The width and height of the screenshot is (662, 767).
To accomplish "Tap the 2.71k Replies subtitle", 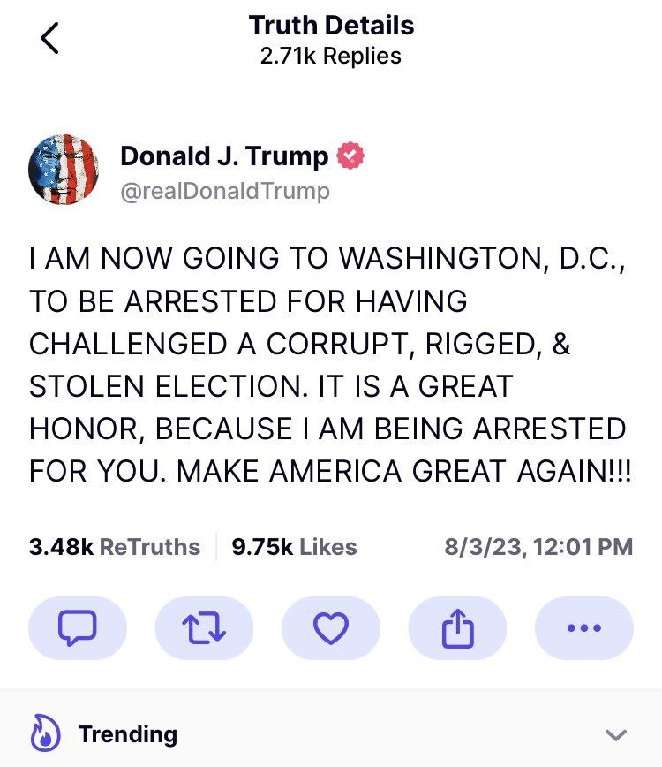I will pos(331,56).
